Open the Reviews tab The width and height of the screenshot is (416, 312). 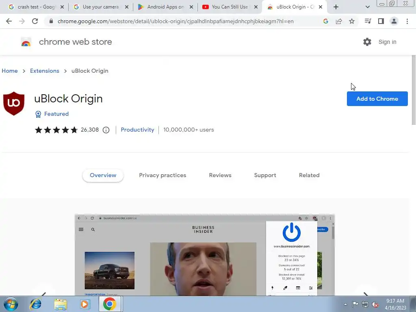click(220, 175)
